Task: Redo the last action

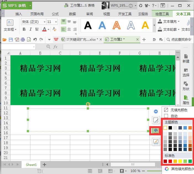Action: (41, 40)
